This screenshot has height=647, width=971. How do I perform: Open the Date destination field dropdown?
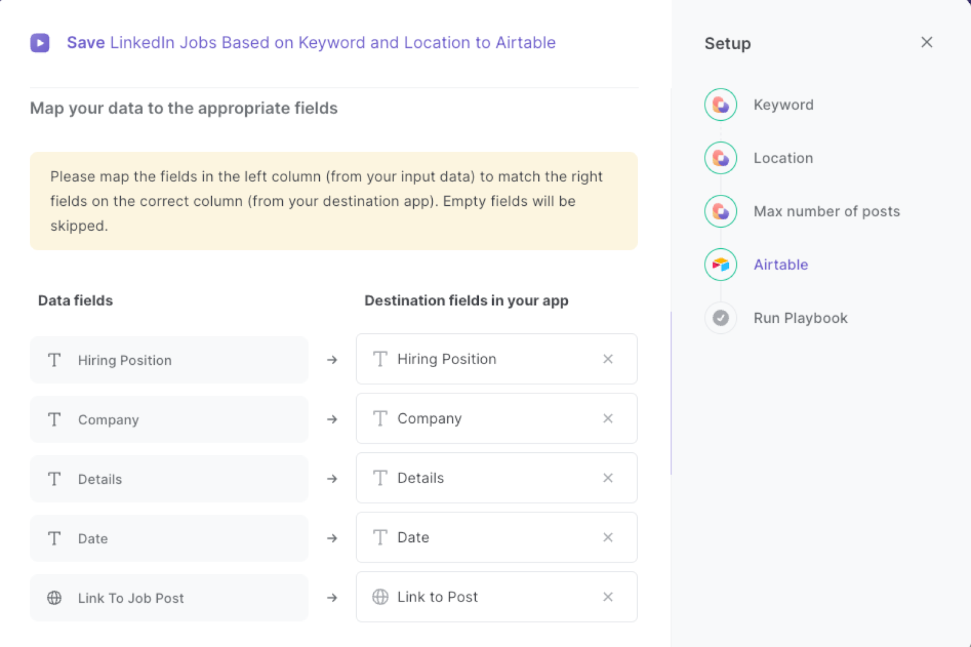(x=496, y=538)
